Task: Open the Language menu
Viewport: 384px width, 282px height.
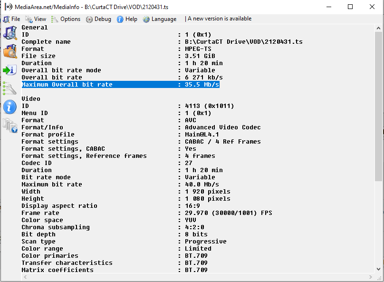Action: (159, 19)
